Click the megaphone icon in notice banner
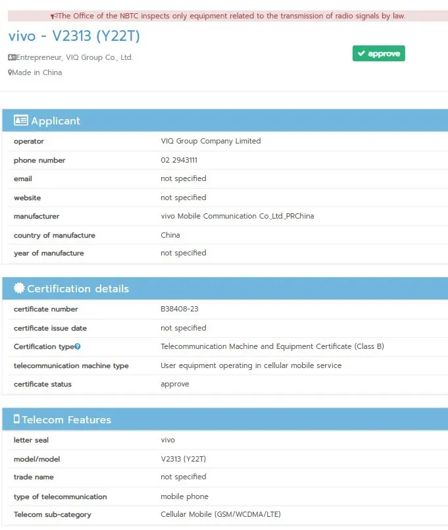This screenshot has height=530, width=448. tap(54, 16)
